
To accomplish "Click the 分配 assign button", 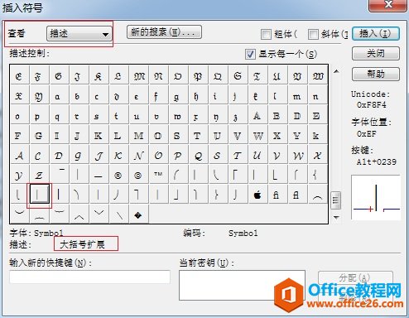I will tap(355, 277).
